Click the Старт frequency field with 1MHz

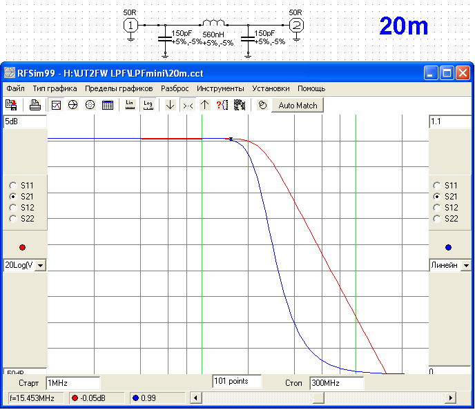click(72, 383)
